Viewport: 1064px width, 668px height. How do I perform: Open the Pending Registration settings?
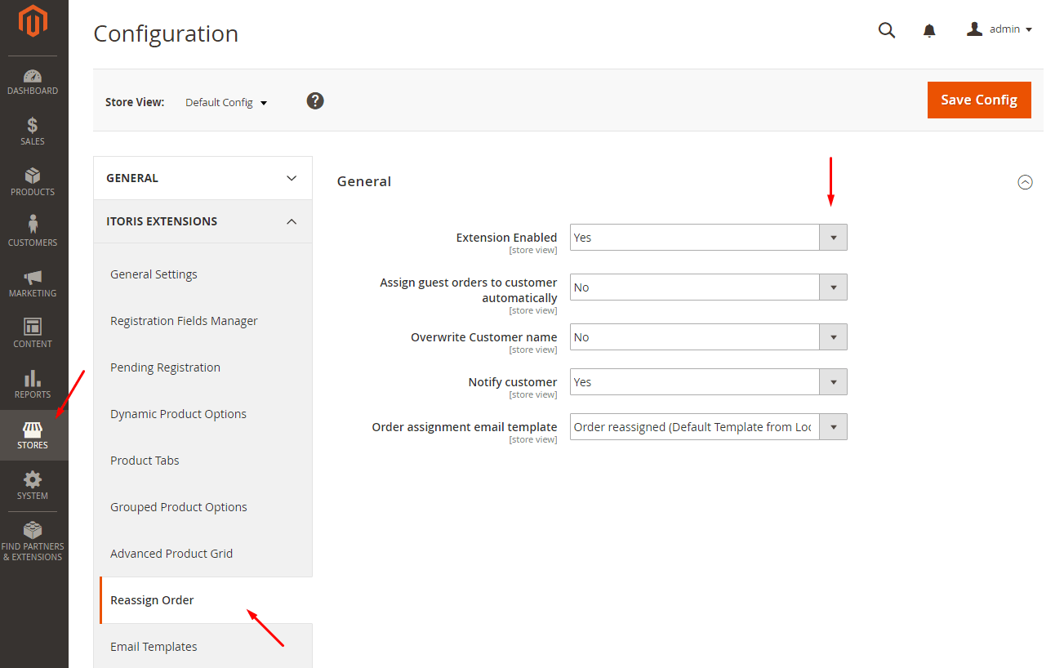tap(165, 367)
